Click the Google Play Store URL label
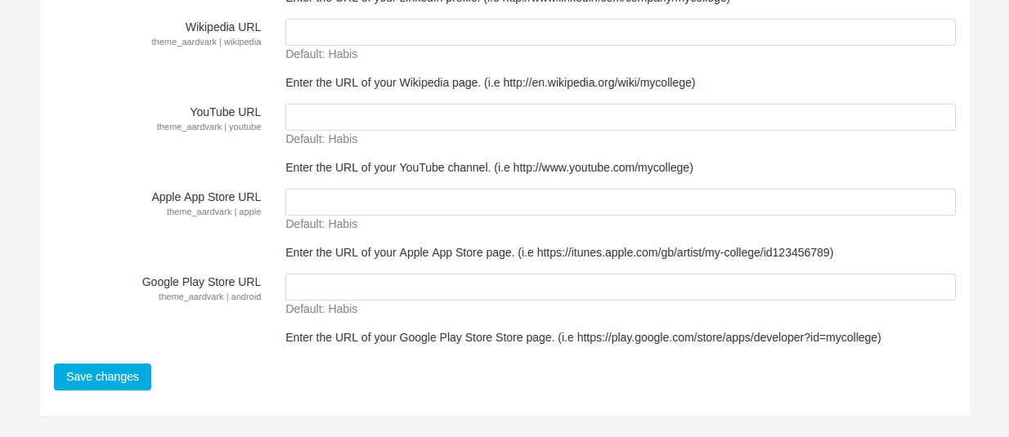Image resolution: width=1009 pixels, height=437 pixels. click(201, 282)
